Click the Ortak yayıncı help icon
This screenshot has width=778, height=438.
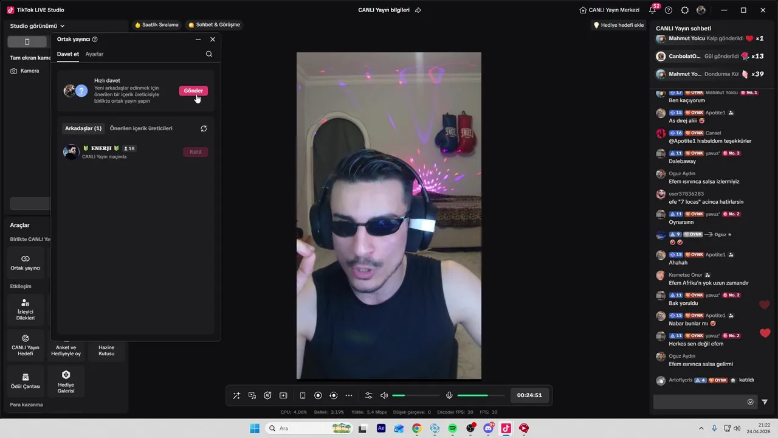click(95, 39)
